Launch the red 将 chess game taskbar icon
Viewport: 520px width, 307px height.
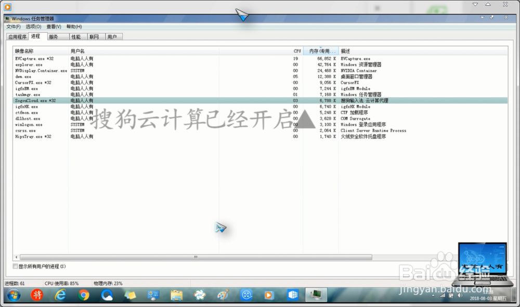click(37, 295)
